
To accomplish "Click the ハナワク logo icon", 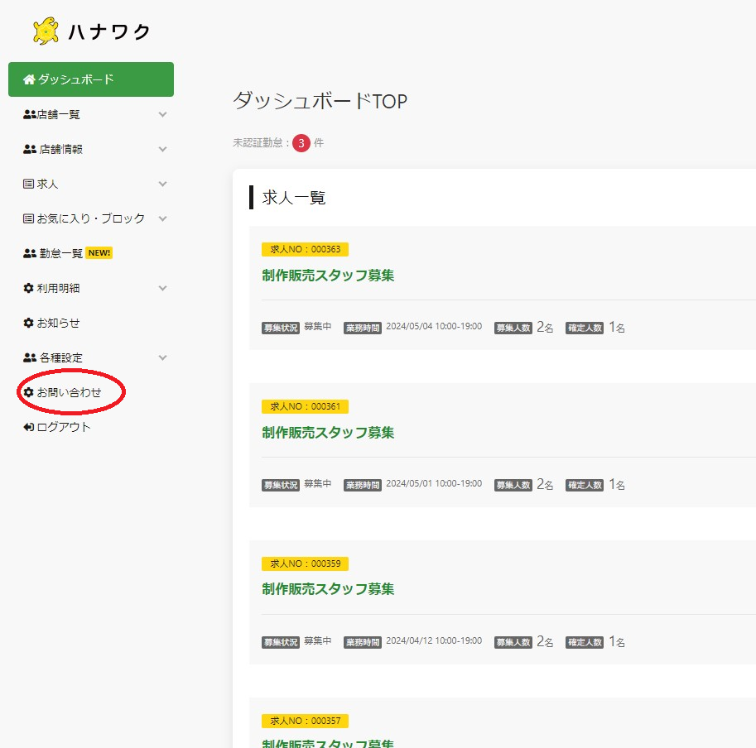I will [x=46, y=31].
